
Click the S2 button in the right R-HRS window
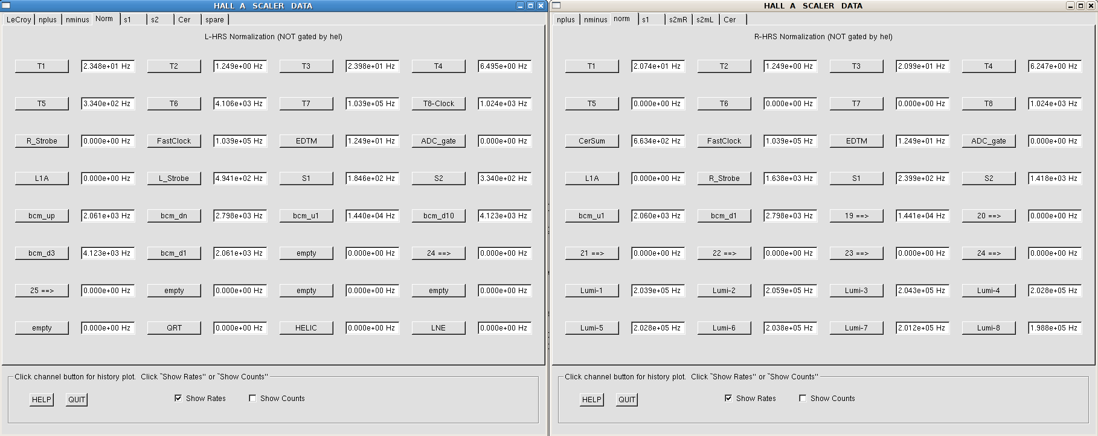click(989, 179)
